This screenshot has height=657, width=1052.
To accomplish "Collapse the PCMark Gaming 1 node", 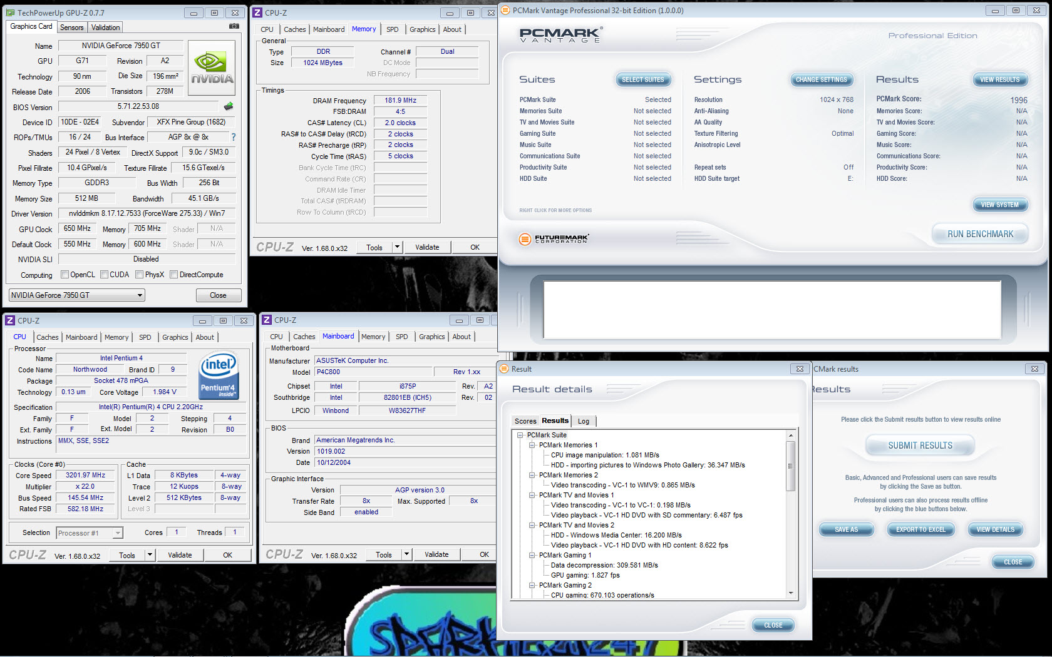I will [532, 555].
